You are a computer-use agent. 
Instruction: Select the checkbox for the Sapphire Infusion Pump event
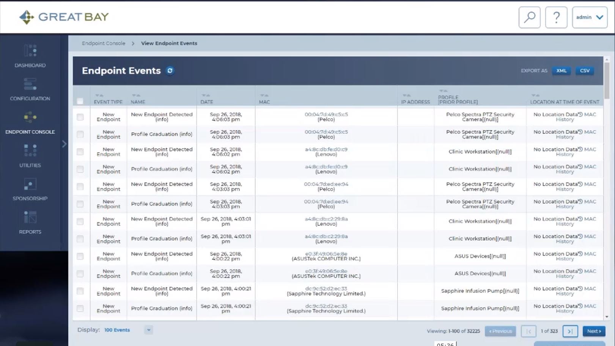point(80,291)
